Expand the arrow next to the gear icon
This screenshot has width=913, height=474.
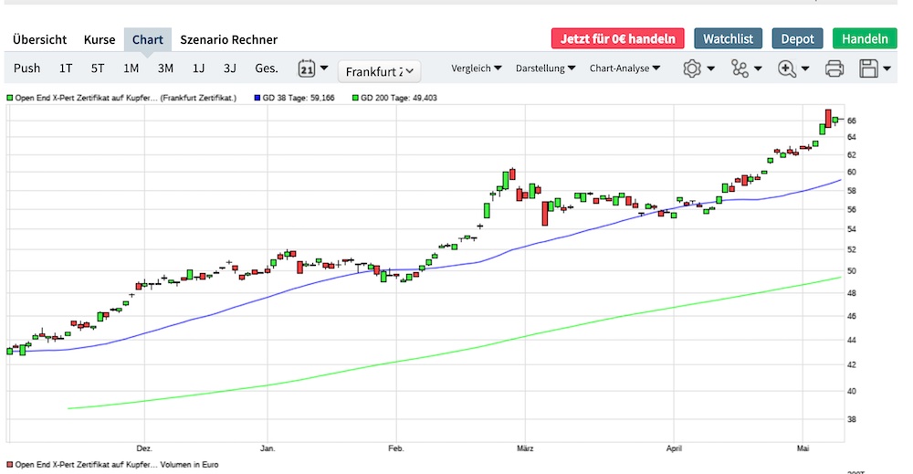coord(711,68)
